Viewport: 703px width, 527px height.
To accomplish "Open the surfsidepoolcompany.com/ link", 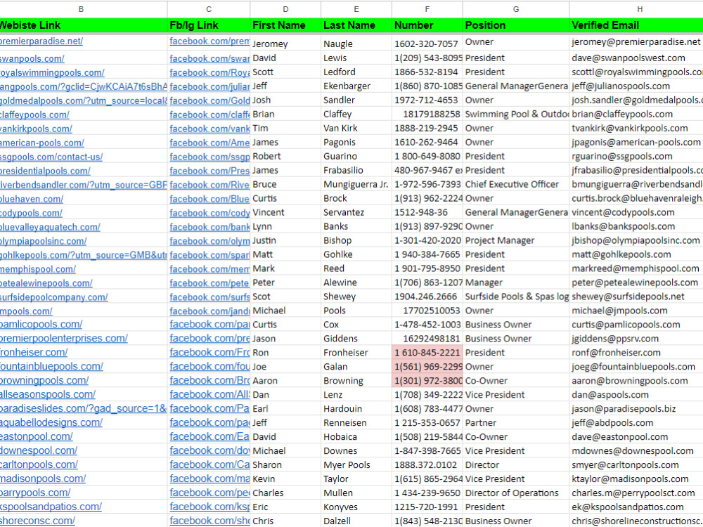I will pos(54,297).
